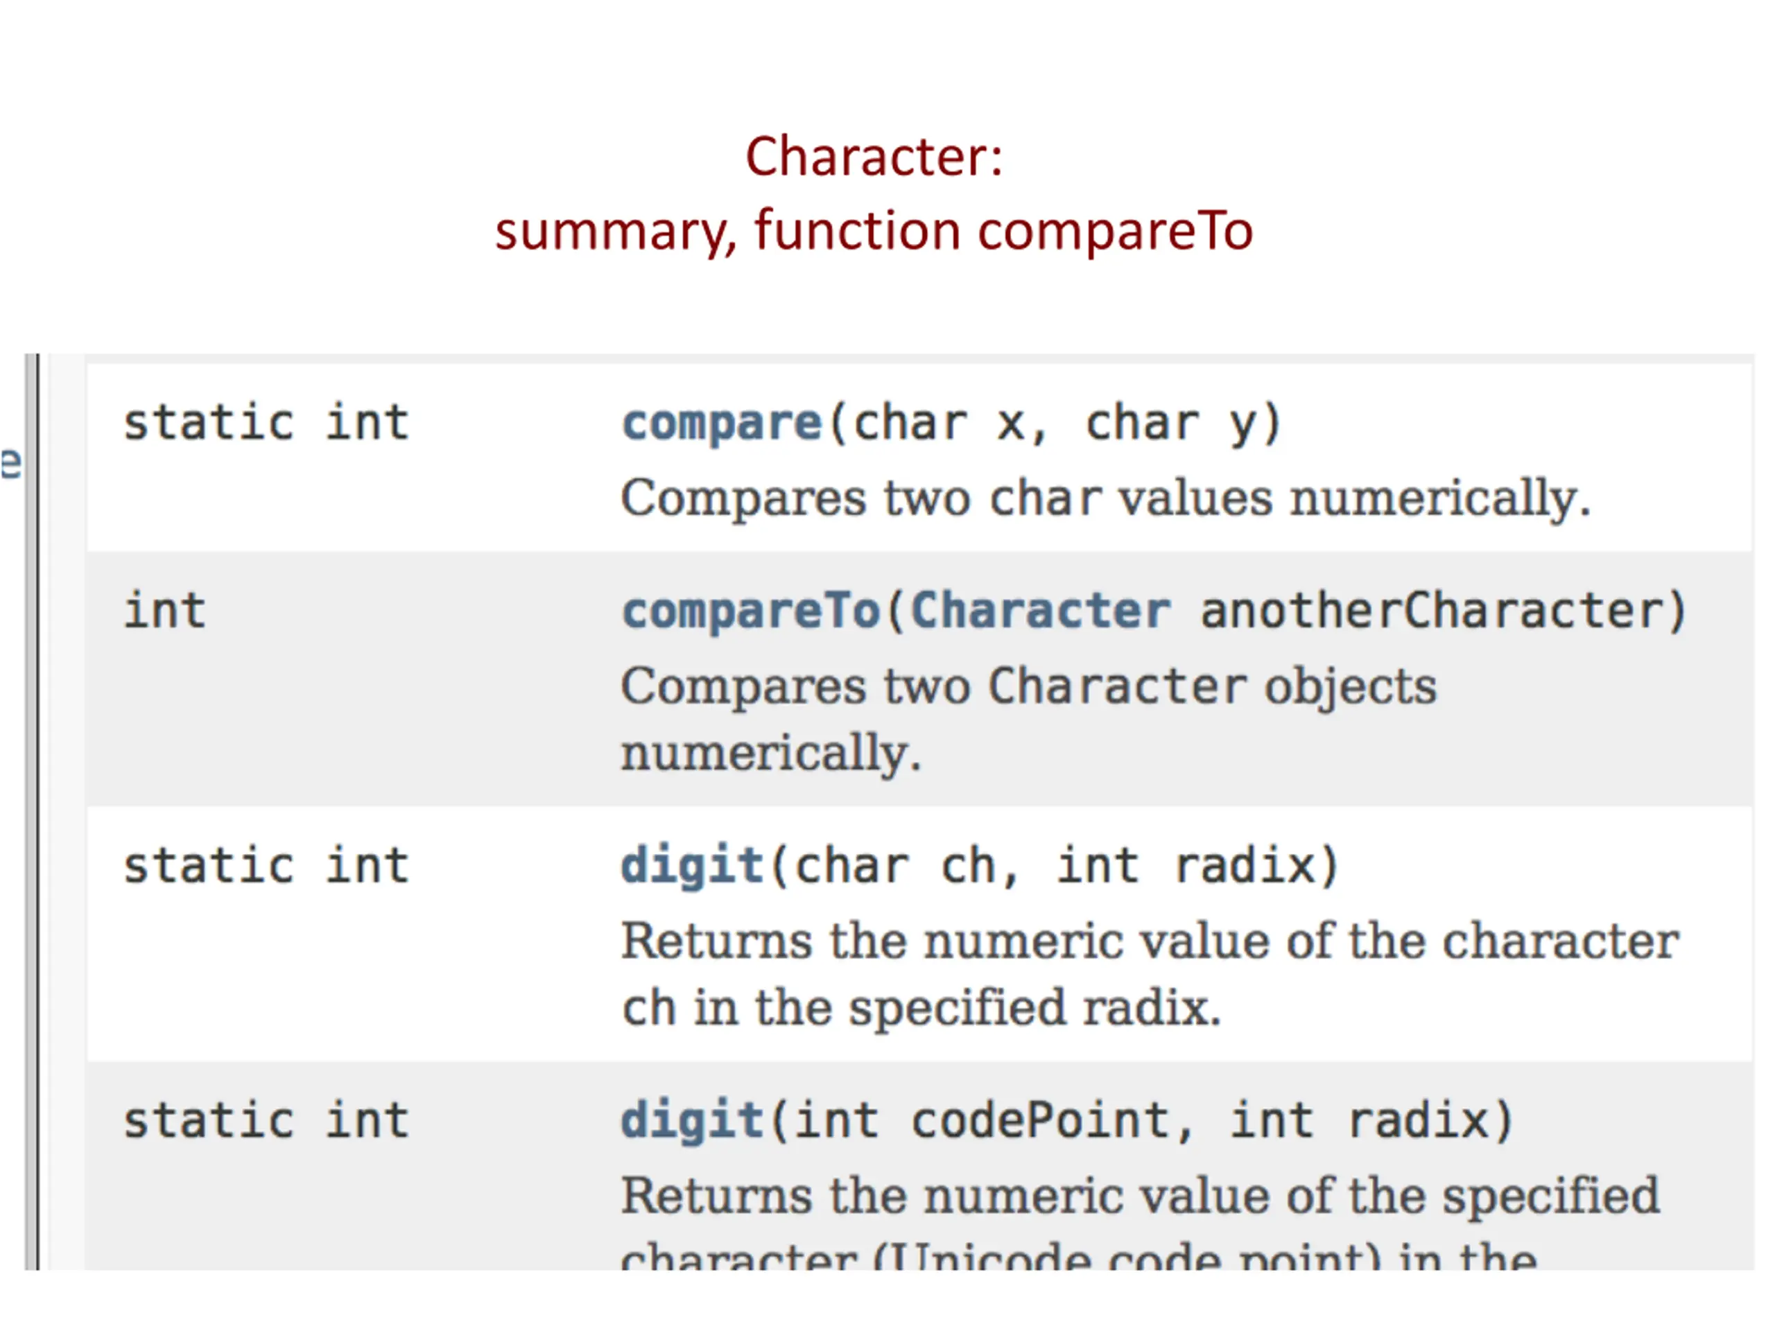Click the vertical frame divider at left
Viewport: 1775px width, 1331px height.
[32, 811]
